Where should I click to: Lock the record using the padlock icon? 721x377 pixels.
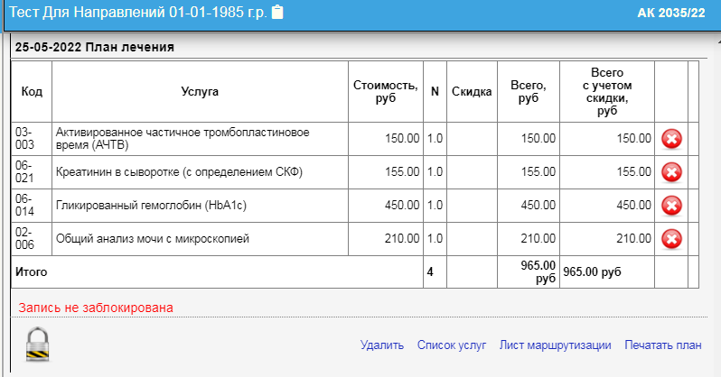(x=38, y=345)
